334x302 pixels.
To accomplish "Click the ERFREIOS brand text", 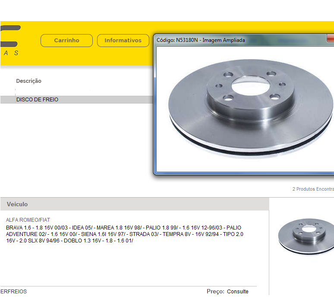I will pos(14,291).
